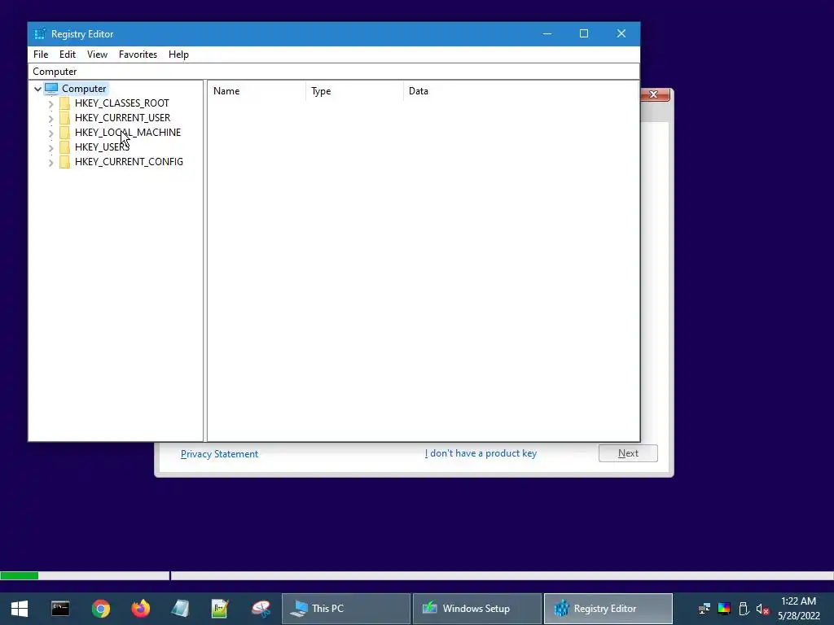Open the notepad-style taskbar icon
The width and height of the screenshot is (834, 625).
(x=180, y=609)
